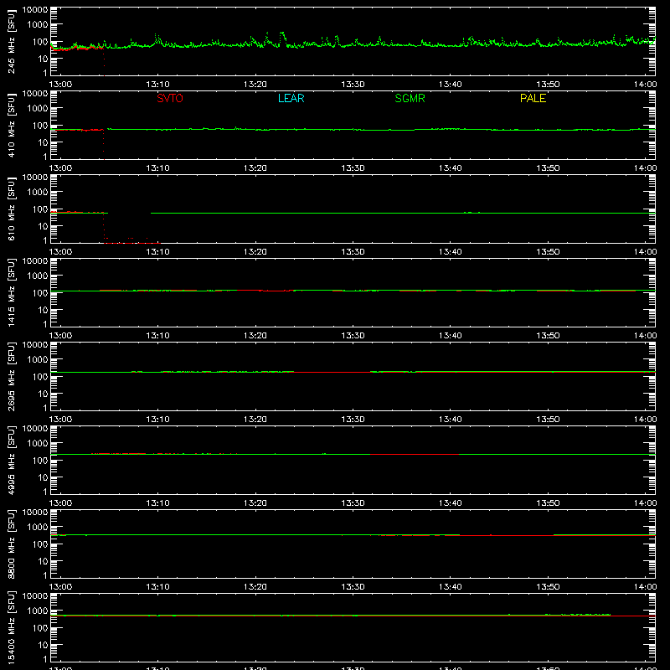Select the "410 MHz [SFU]" axis title
Viewport: 670px width, 670px height.
11,125
